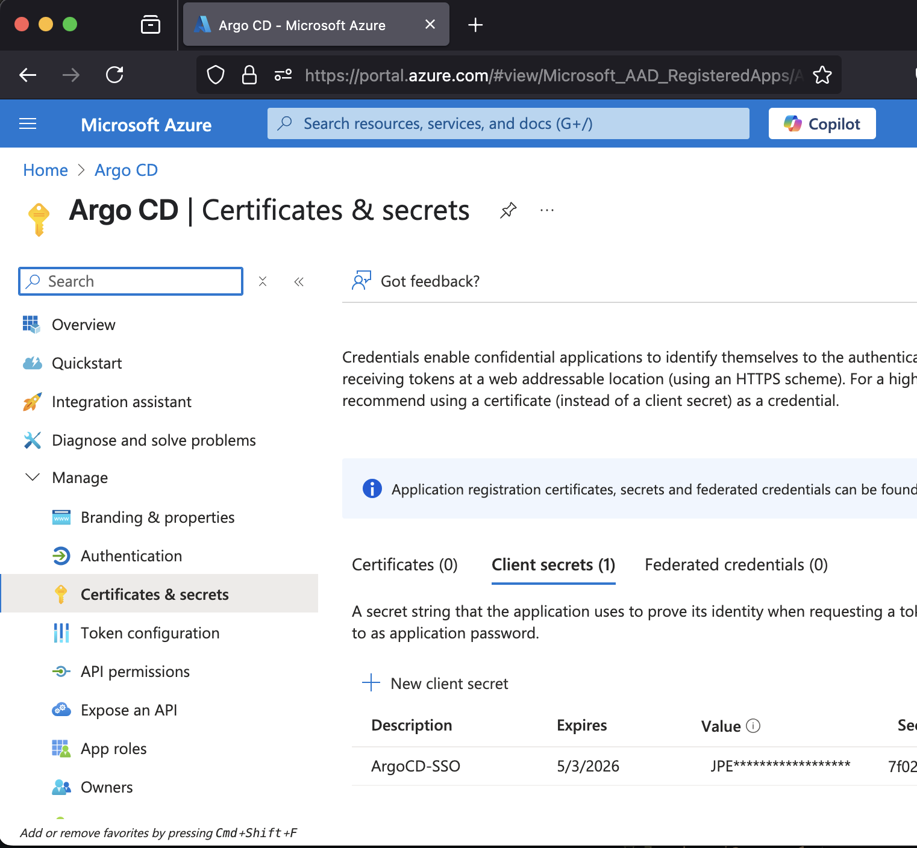
Task: Open the Azure portal hamburger menu
Action: coord(28,123)
